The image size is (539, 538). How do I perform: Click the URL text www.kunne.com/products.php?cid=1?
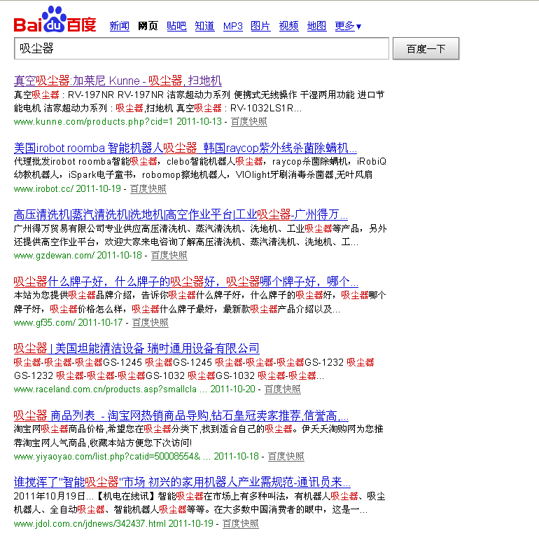pos(93,121)
